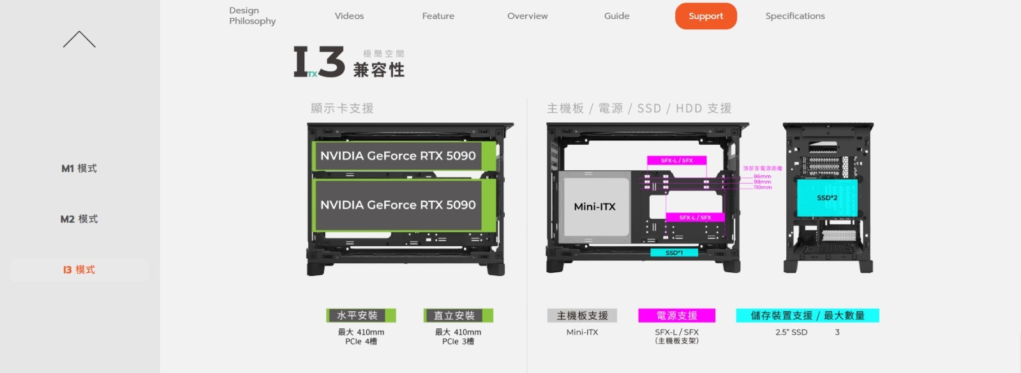The image size is (1021, 373).
Task: Go to the Videos tab
Action: (x=349, y=16)
